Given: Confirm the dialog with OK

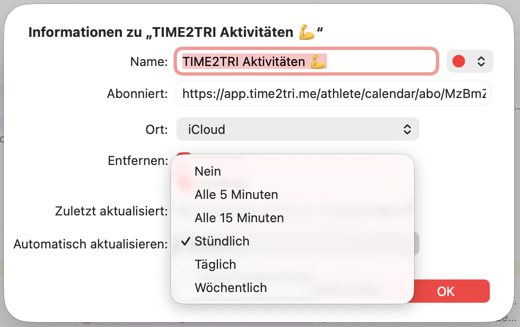Looking at the screenshot, I should pyautogui.click(x=445, y=291).
